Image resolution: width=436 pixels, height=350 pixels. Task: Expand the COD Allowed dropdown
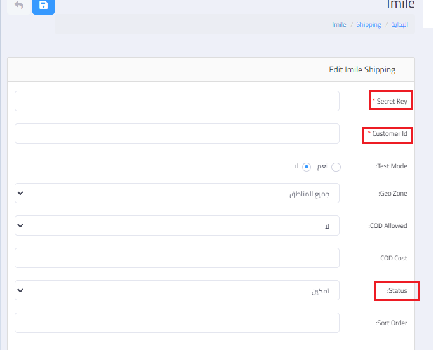pyautogui.click(x=176, y=225)
